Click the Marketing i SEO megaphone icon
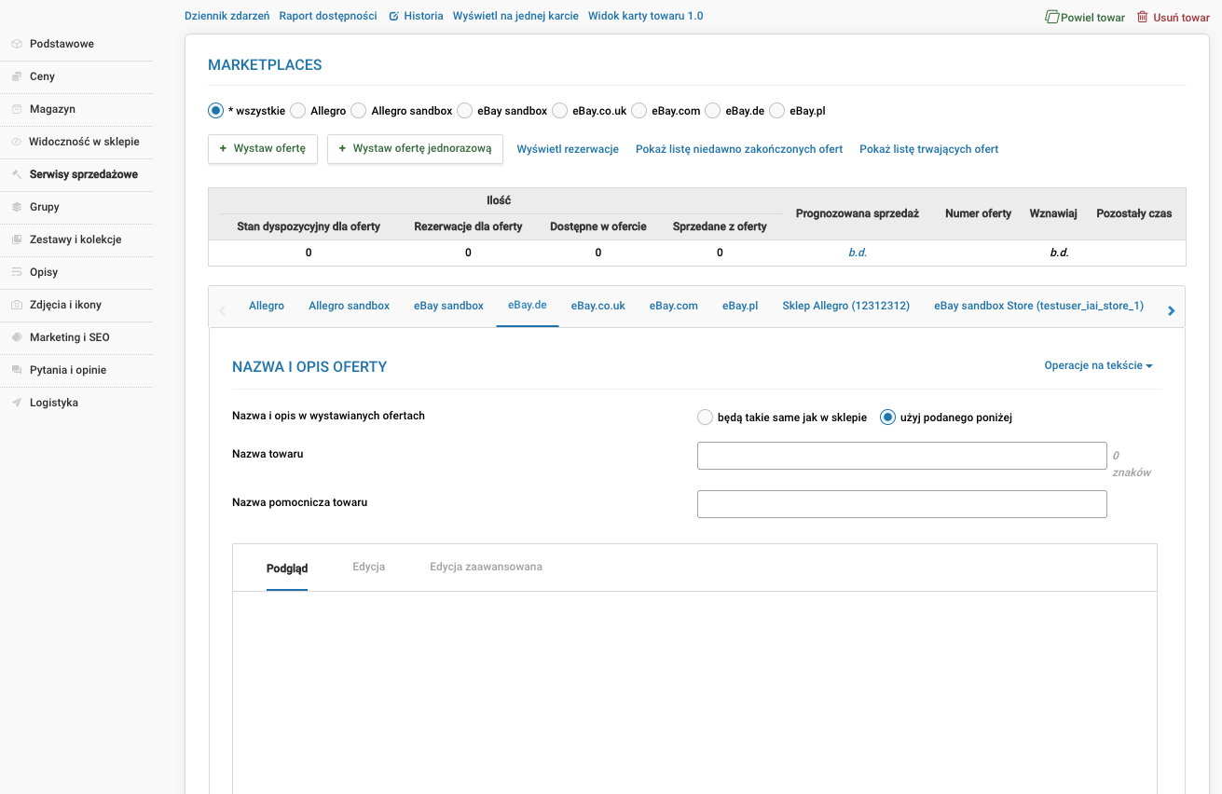 click(17, 337)
